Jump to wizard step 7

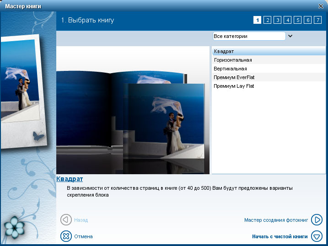coord(317,20)
